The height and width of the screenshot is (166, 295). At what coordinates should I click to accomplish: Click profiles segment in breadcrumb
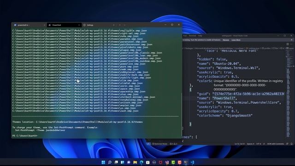267,48
